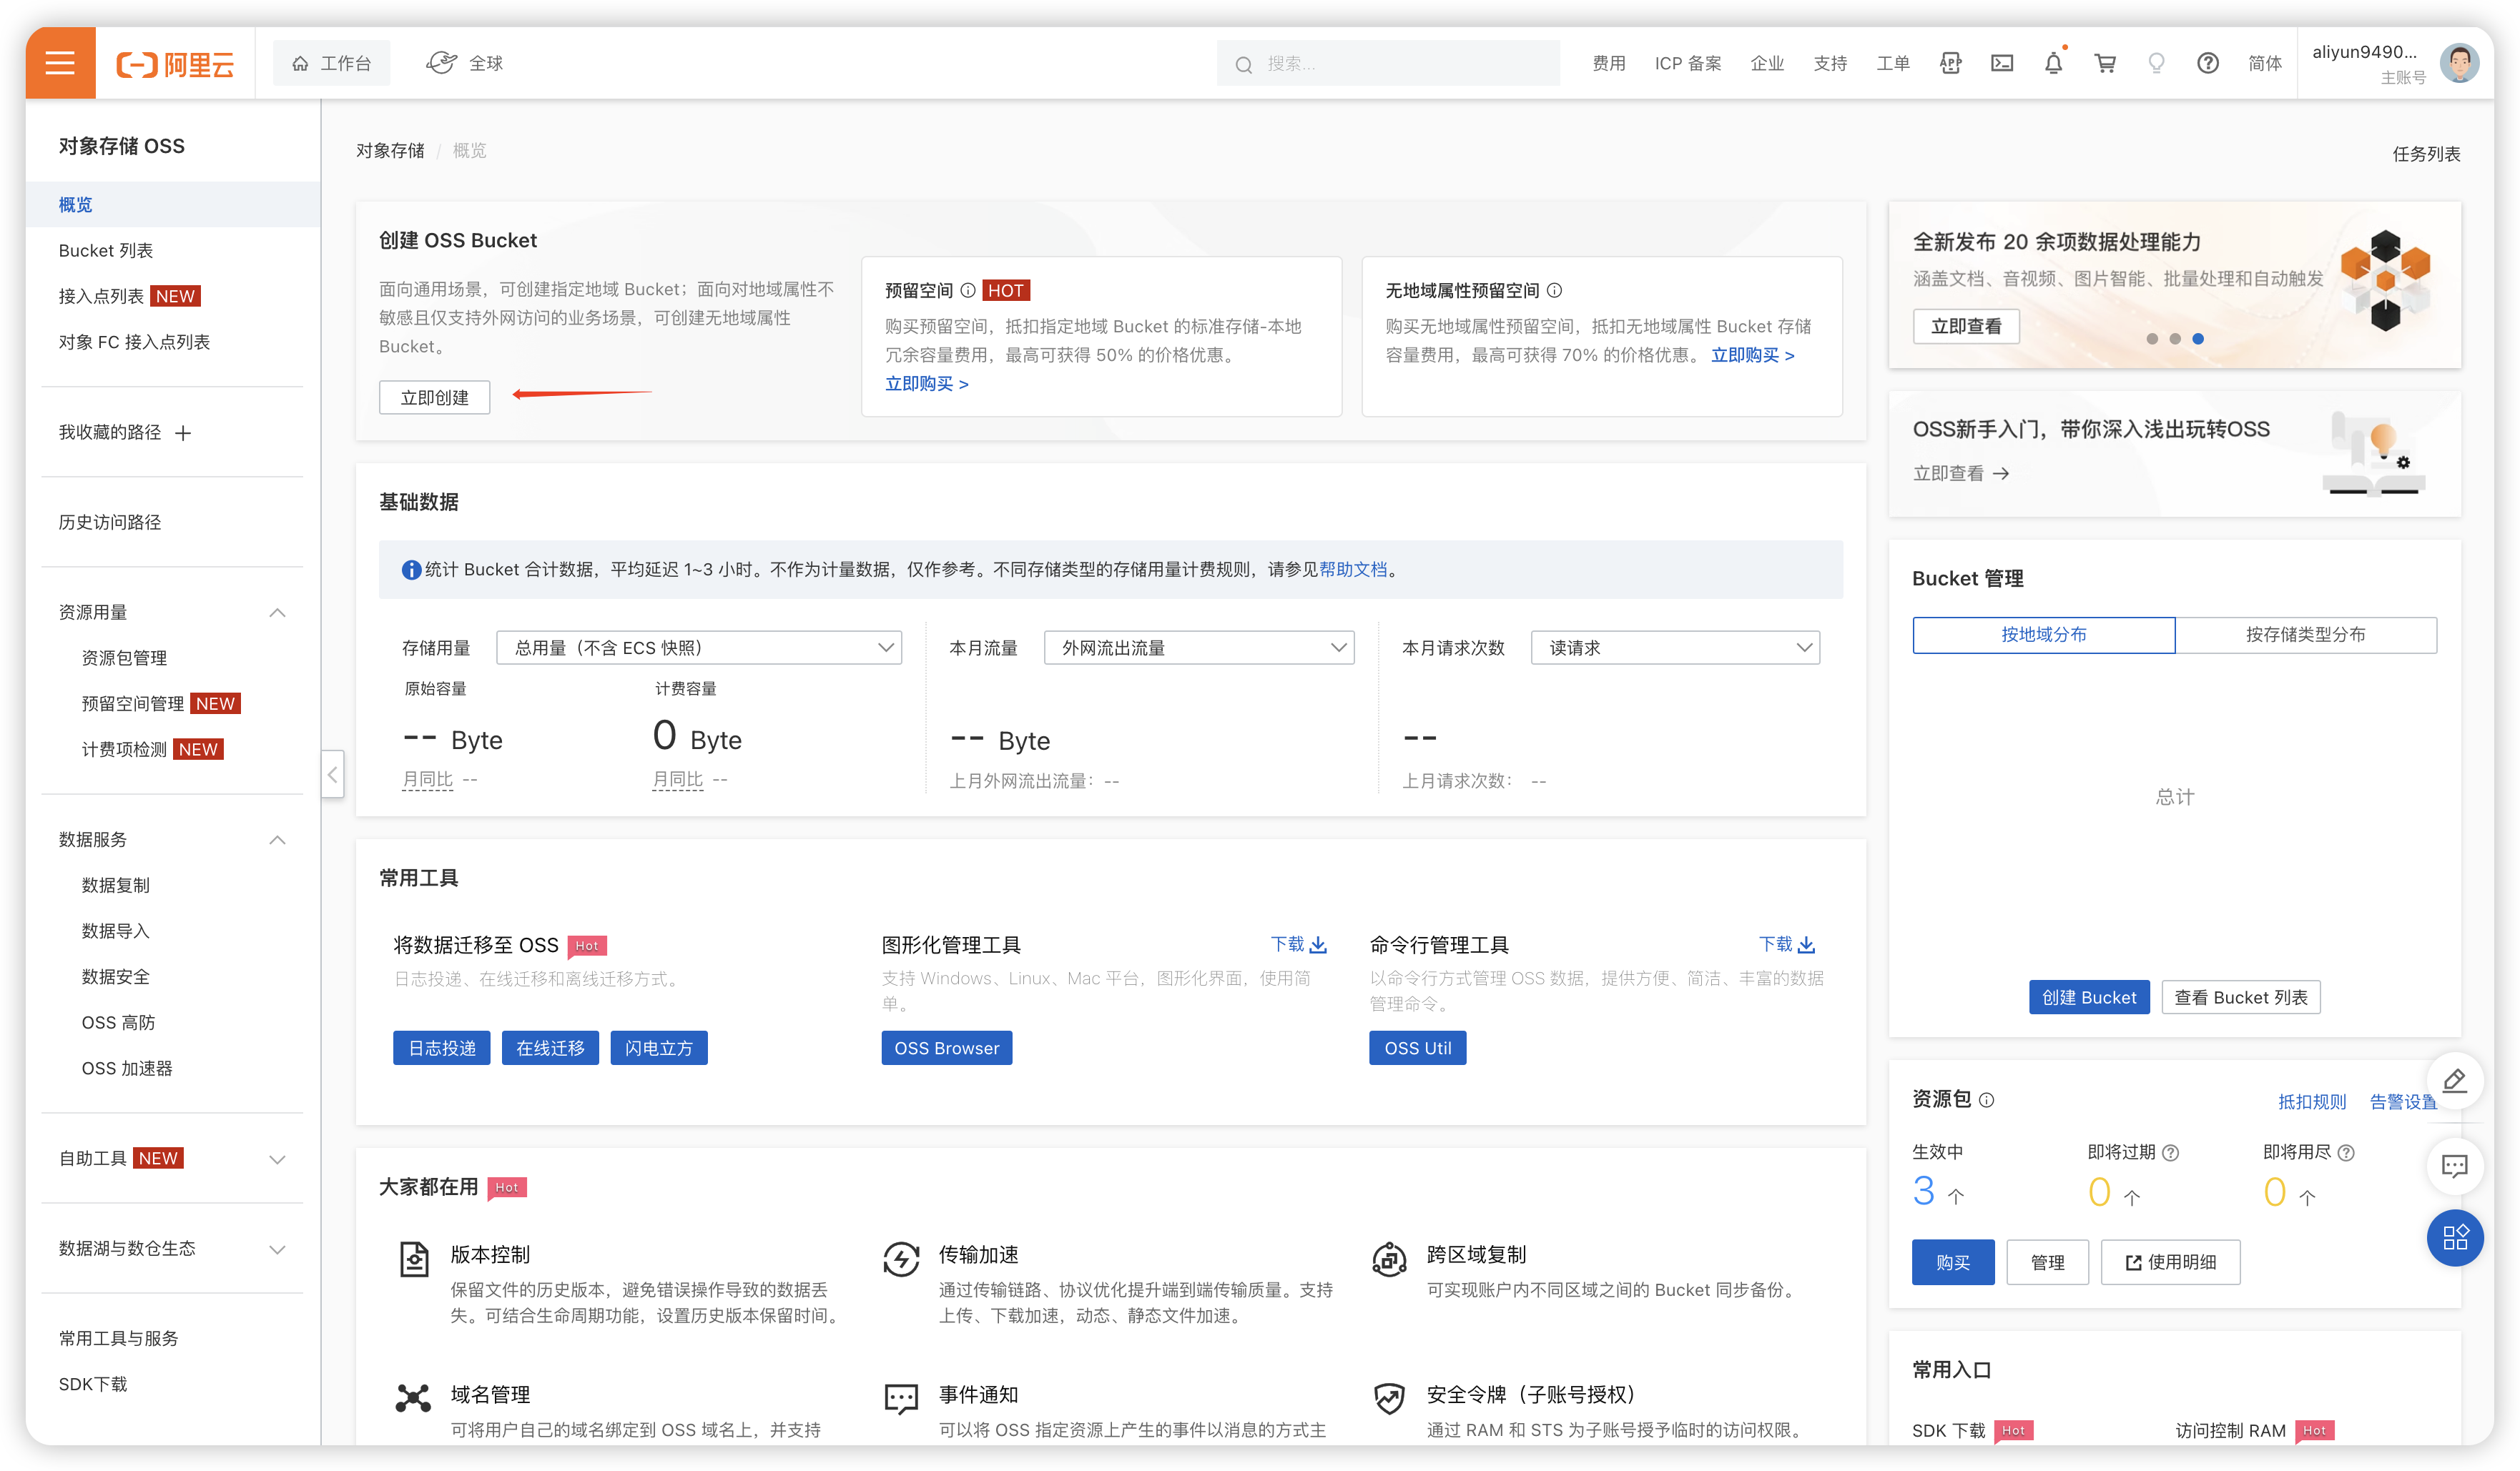This screenshot has height=1471, width=2520.
Task: Click the user avatar in top right
Action: (2460, 63)
